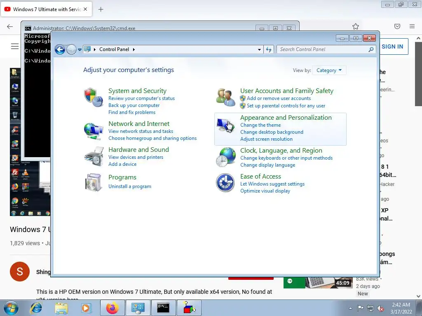The image size is (422, 316).
Task: Click the taskbar clock showing 2:42 AM
Action: click(401, 308)
